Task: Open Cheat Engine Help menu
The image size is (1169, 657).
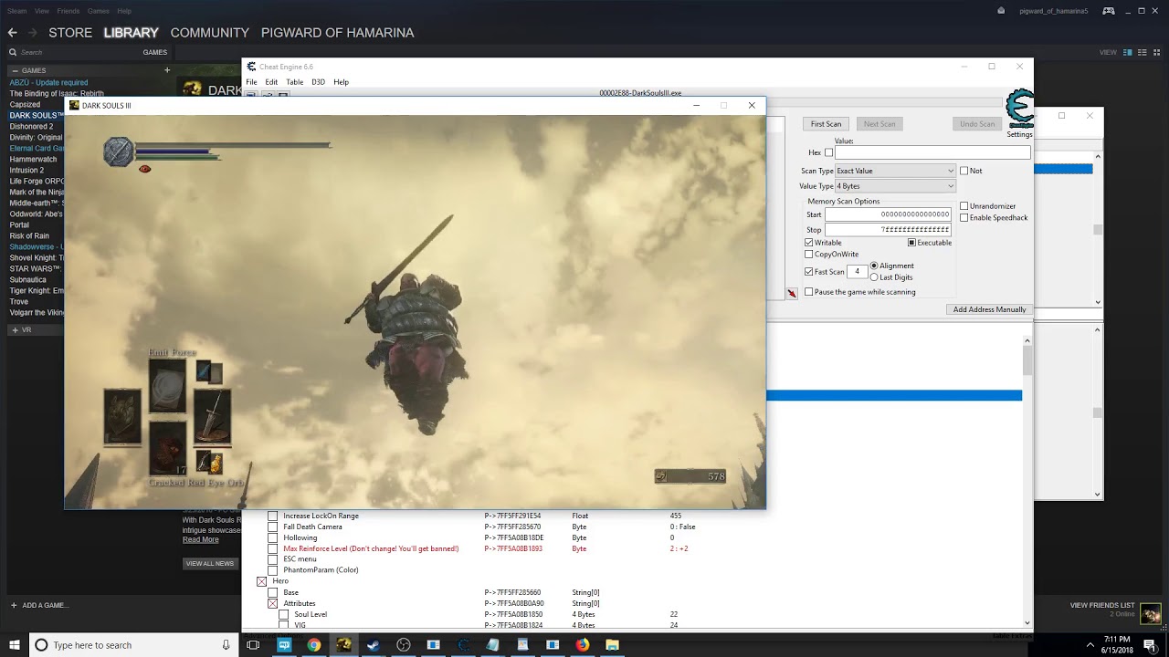Action: pos(341,82)
